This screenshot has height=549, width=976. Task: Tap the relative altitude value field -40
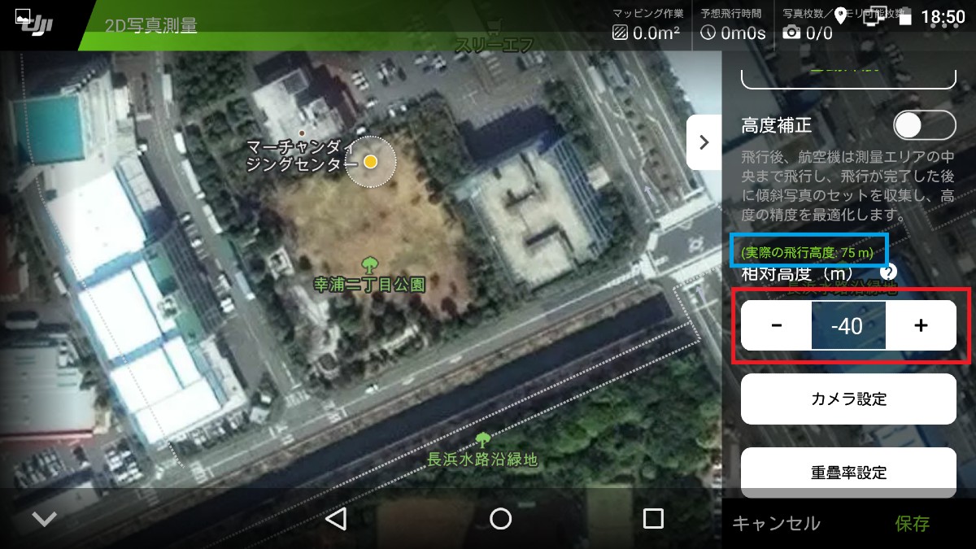(x=848, y=325)
